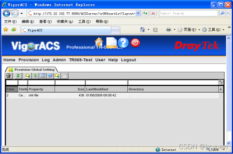The height and width of the screenshot is (154, 233).
Task: Click the TR069-Test navigation link
Action: pyautogui.click(x=80, y=60)
